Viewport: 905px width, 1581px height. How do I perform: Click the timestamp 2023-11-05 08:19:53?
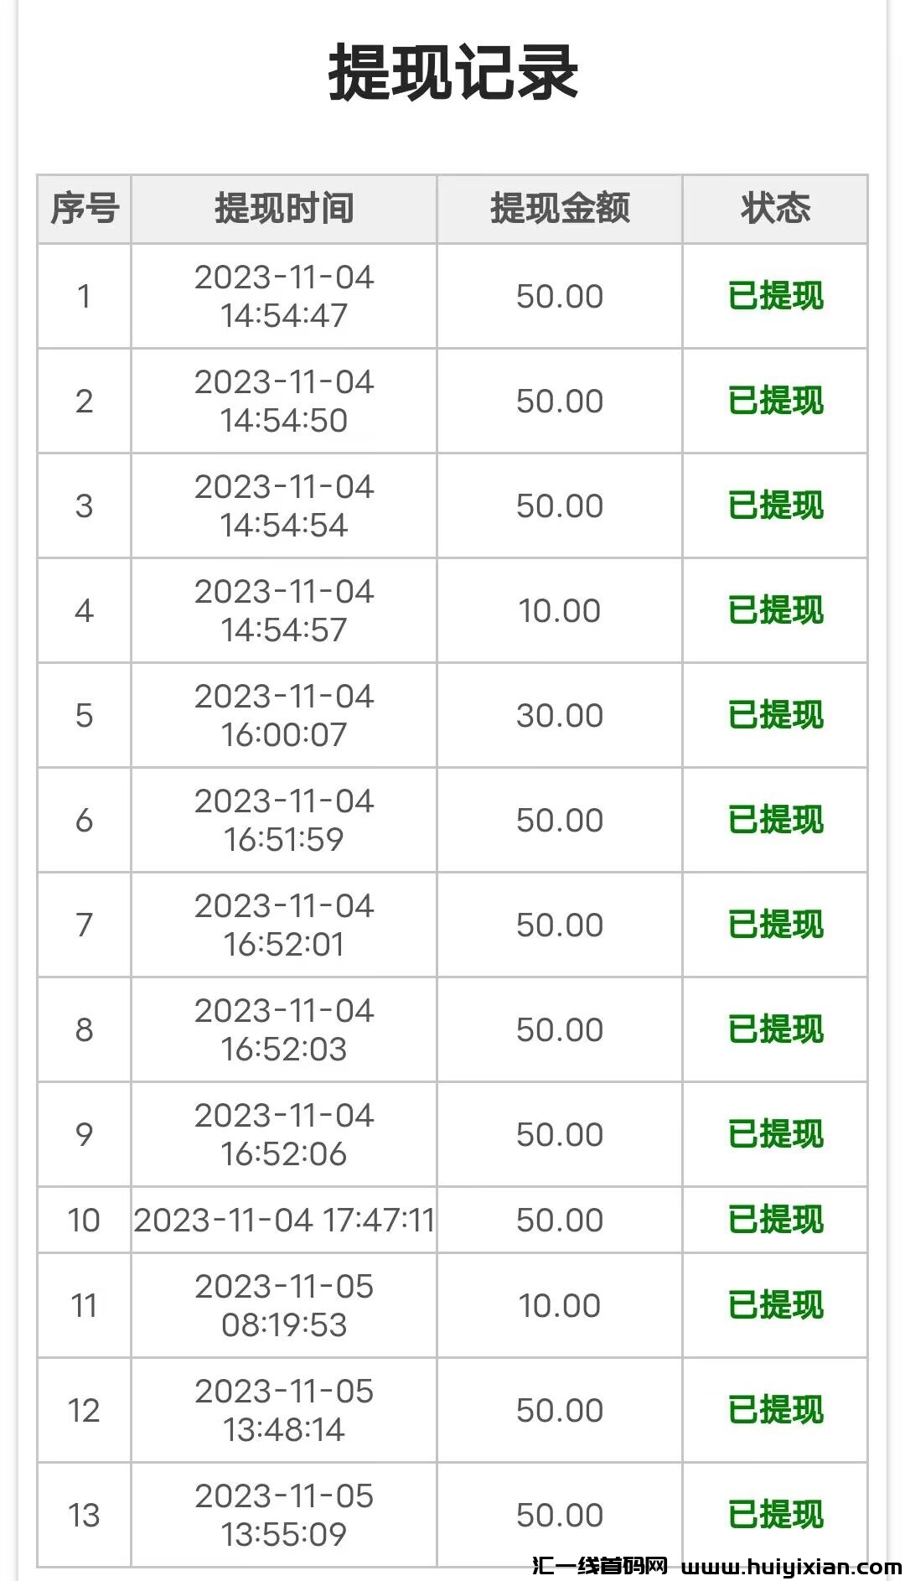pyautogui.click(x=284, y=1305)
